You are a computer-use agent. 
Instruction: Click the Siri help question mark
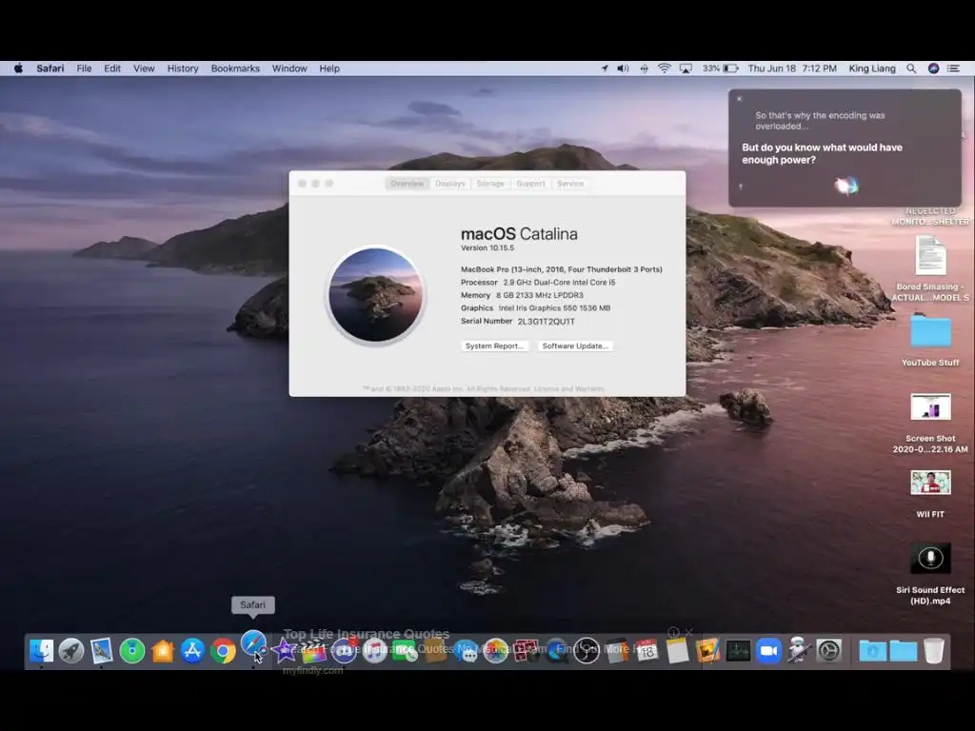coord(741,187)
